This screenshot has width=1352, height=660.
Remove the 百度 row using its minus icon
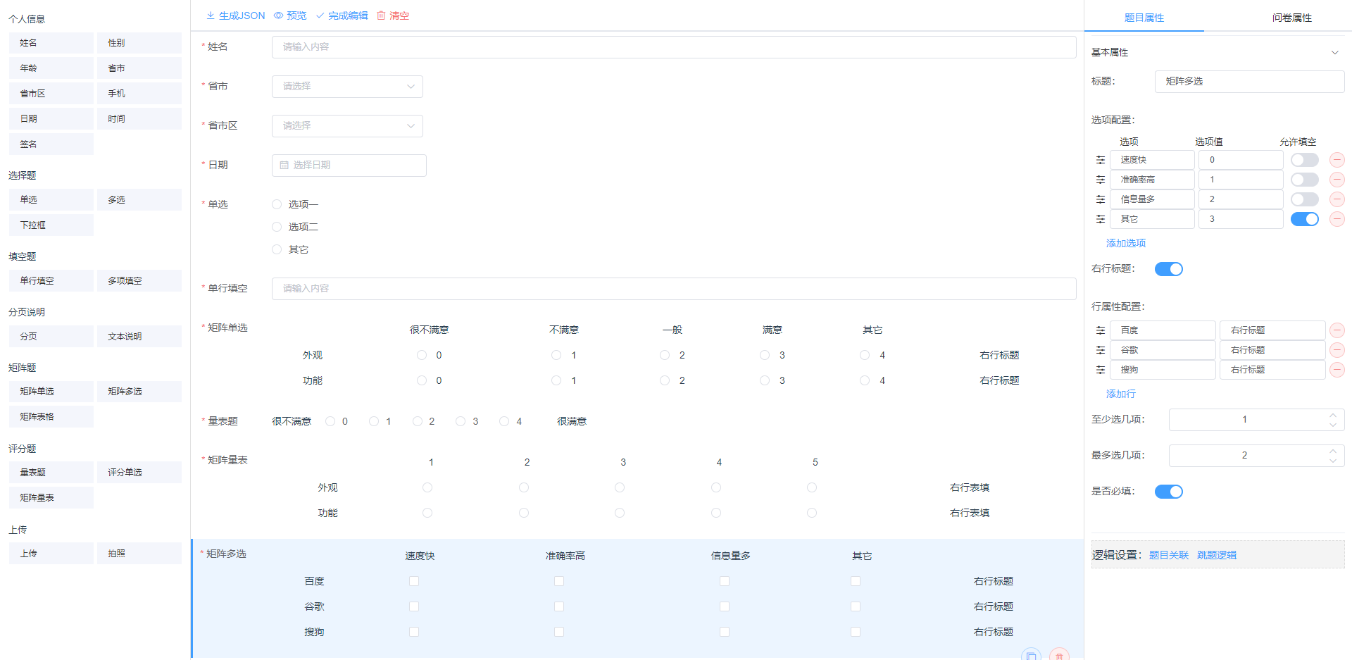tap(1337, 330)
